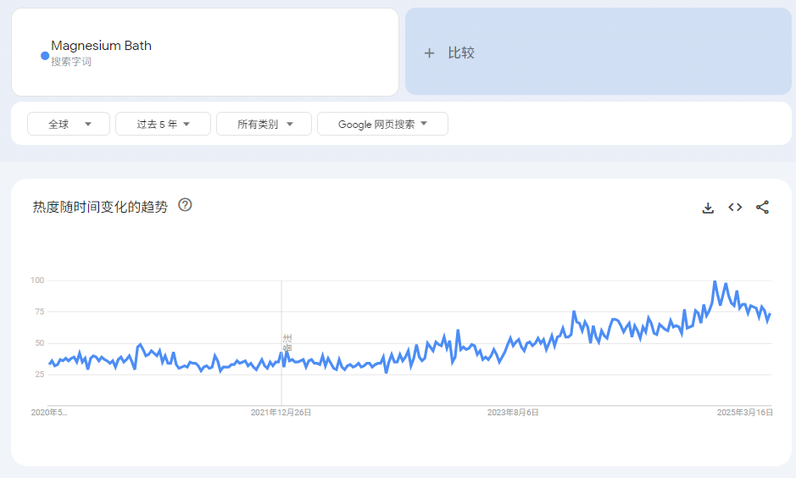
Task: Download the trend chart data as CSV
Action: coord(708,208)
